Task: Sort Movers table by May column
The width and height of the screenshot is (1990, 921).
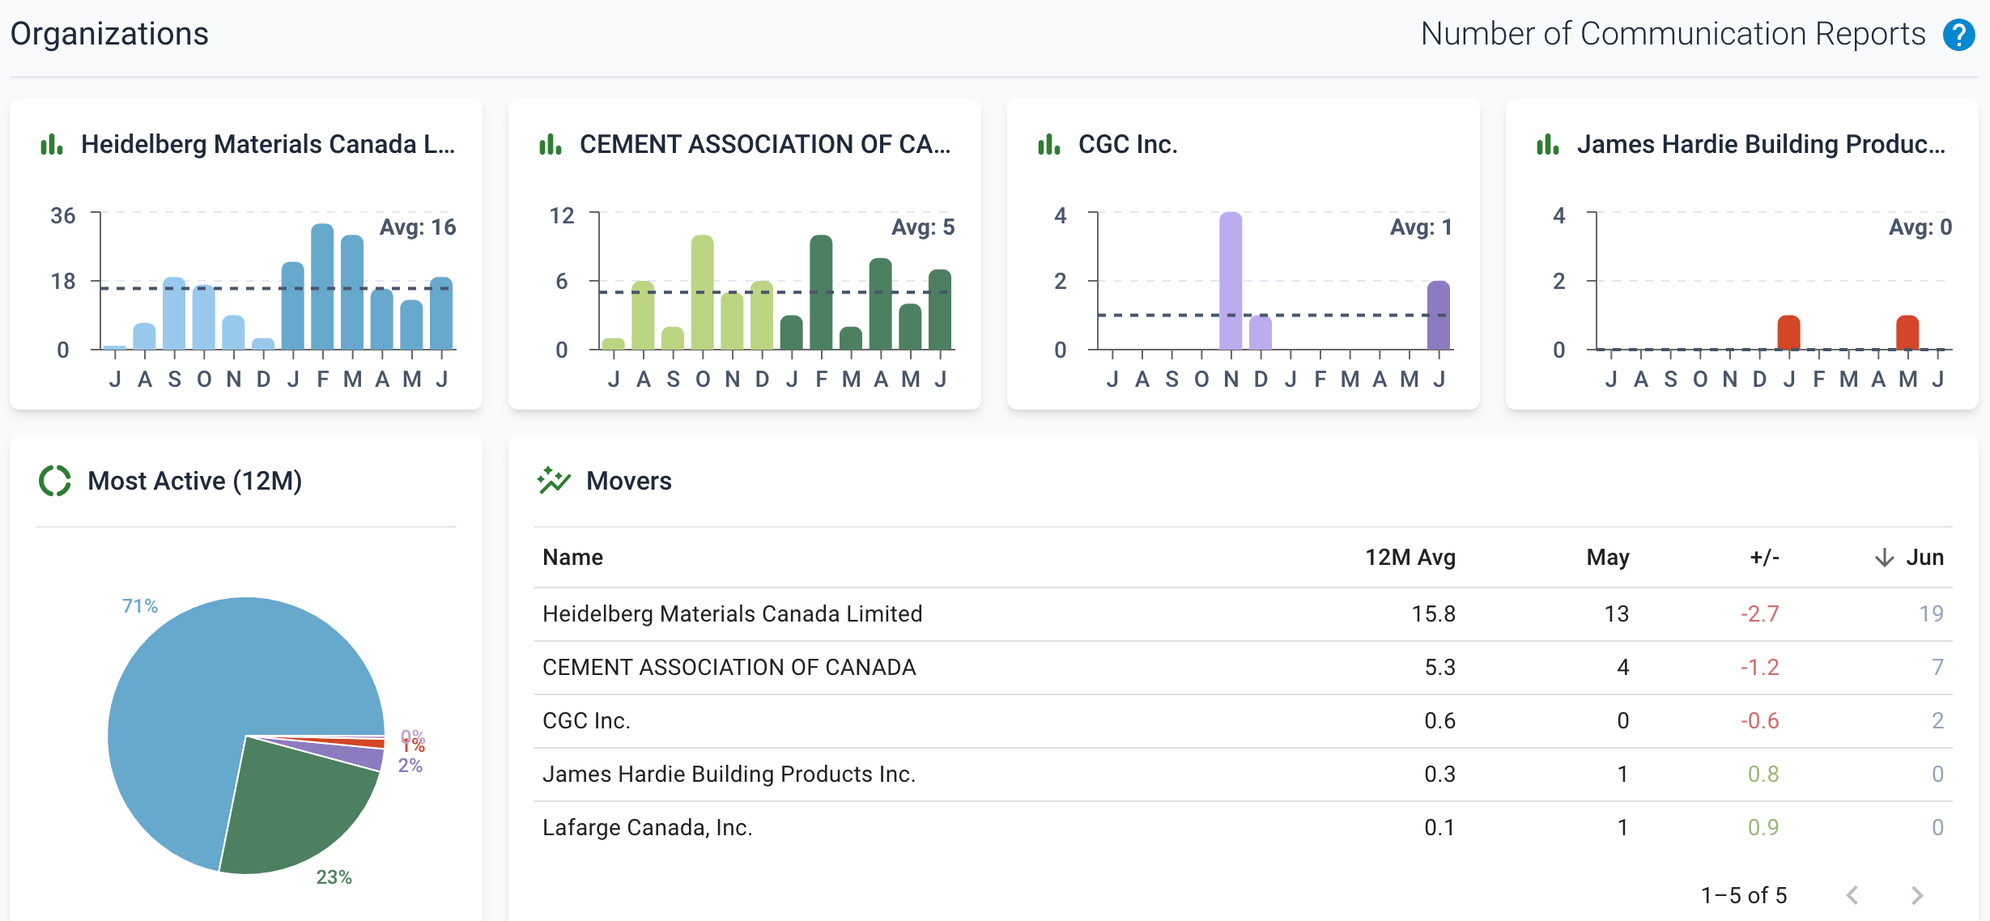Action: pos(1608,558)
